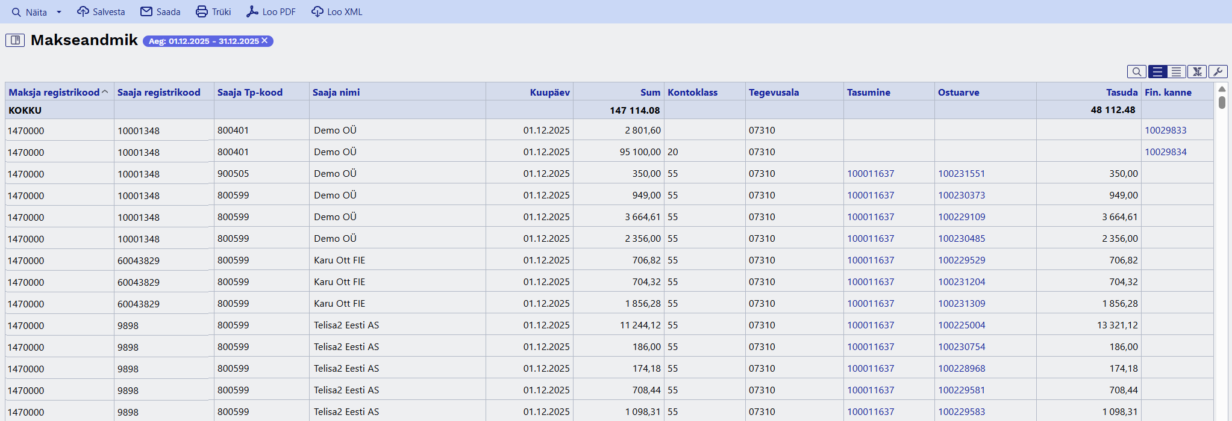The image size is (1232, 421).
Task: Switch to compact row density view
Action: coord(1177,72)
